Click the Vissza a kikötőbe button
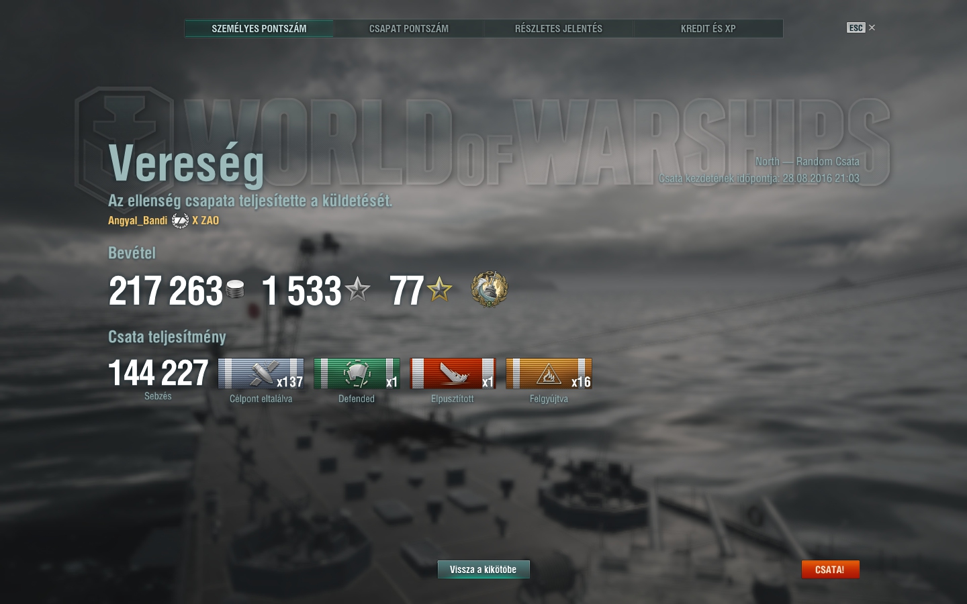Image resolution: width=967 pixels, height=604 pixels. click(x=483, y=569)
